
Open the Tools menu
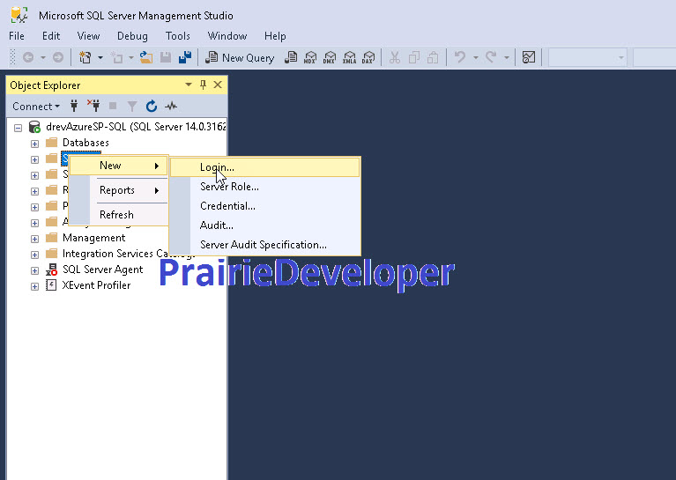[x=178, y=36]
